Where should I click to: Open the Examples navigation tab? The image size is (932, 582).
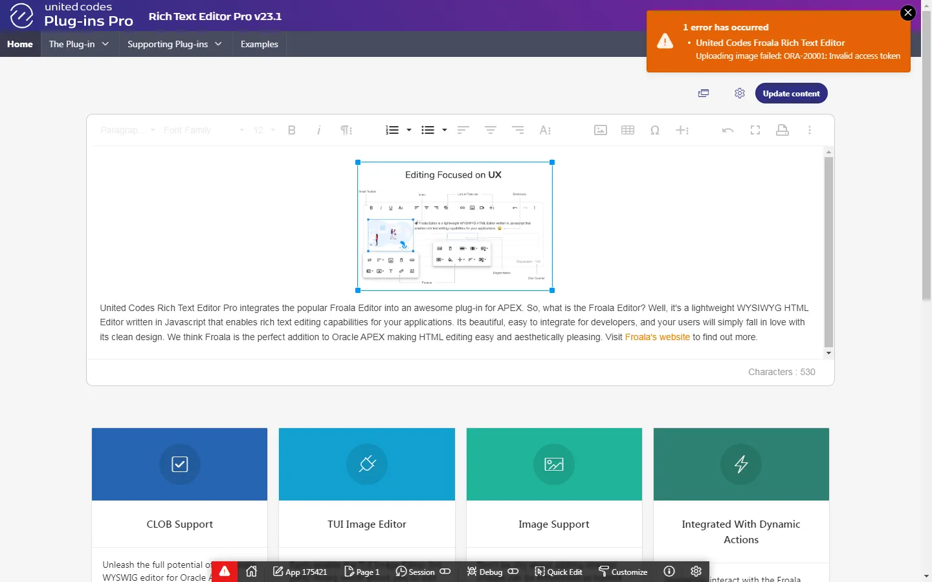click(x=259, y=44)
